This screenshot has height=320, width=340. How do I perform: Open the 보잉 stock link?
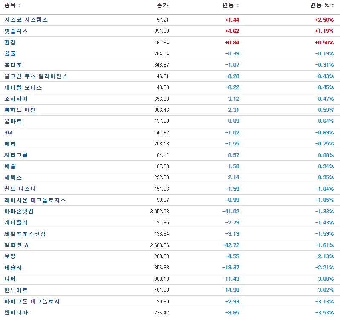pyautogui.click(x=10, y=256)
